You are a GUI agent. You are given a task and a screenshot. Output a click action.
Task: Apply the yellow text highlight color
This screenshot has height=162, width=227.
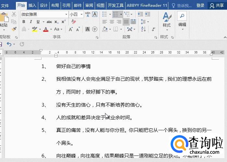[x=34, y=29]
